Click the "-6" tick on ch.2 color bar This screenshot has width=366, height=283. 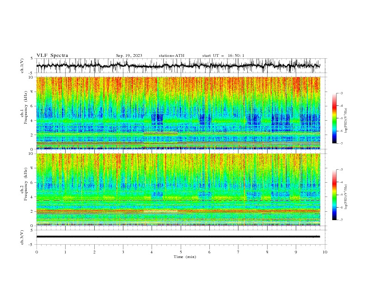click(x=341, y=207)
